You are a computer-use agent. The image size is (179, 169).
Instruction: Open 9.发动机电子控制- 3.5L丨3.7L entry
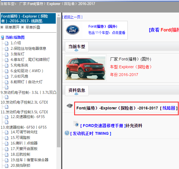pyautogui.click(x=28, y=92)
